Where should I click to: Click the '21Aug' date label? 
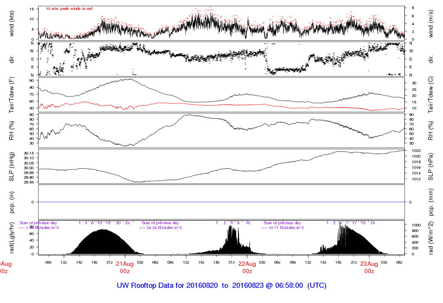(125, 264)
